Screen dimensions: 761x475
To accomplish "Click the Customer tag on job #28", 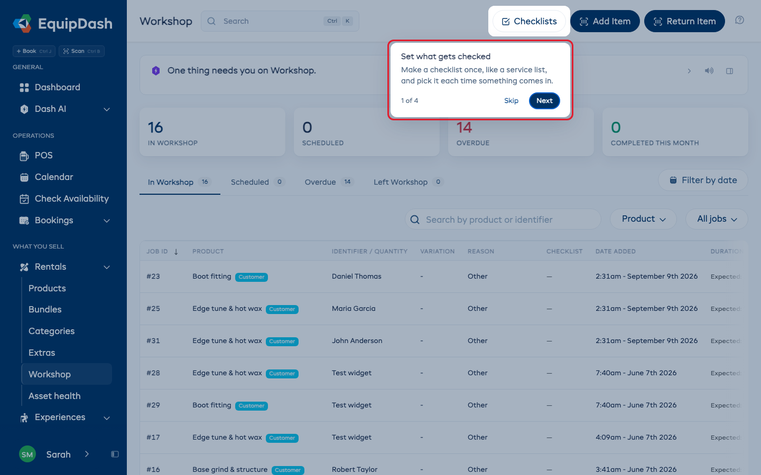I will (x=282, y=374).
